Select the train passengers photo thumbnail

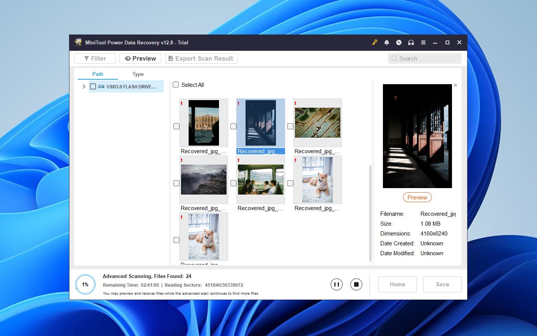[x=260, y=180]
